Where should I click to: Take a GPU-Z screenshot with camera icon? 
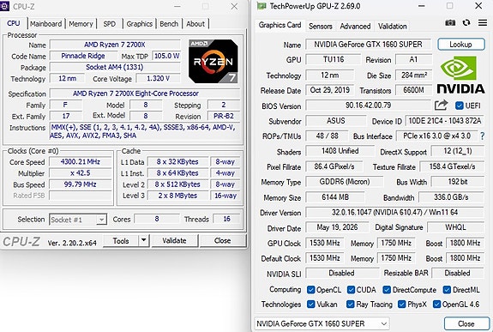pyautogui.click(x=450, y=23)
